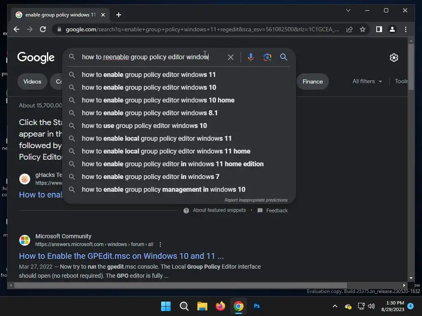Click the scroll-down arrow of the vertical scrollbar
The height and width of the screenshot is (316, 422).
click(x=411, y=278)
